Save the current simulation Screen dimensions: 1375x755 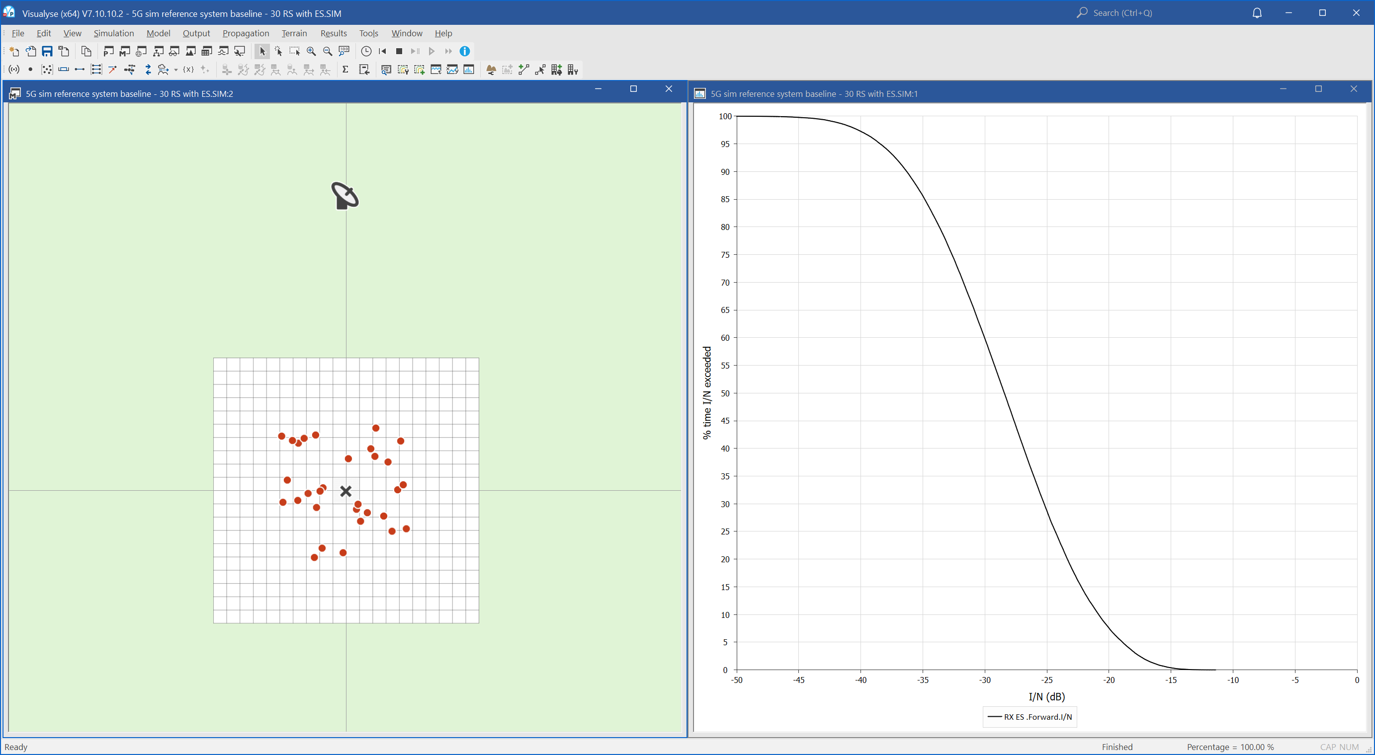(48, 51)
